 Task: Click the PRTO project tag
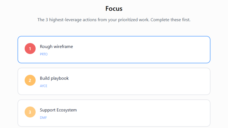click(x=44, y=54)
